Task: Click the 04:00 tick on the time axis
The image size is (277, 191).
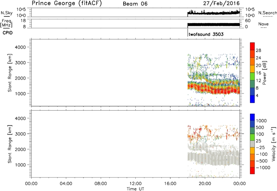Action: click(66, 183)
